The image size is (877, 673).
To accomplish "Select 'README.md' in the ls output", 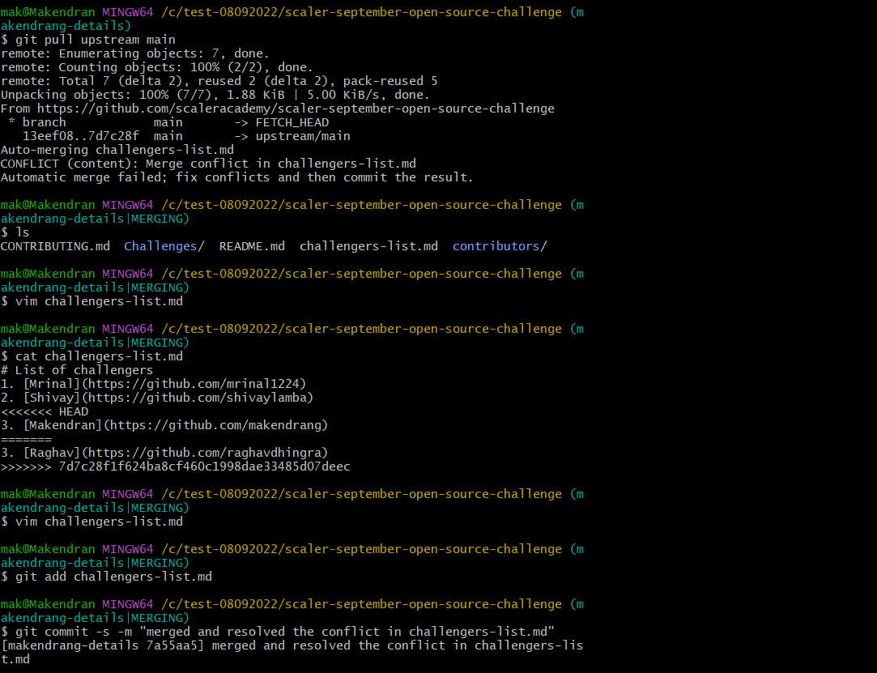I will click(x=252, y=246).
